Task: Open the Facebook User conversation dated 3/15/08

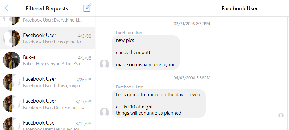Action: click(x=47, y=123)
